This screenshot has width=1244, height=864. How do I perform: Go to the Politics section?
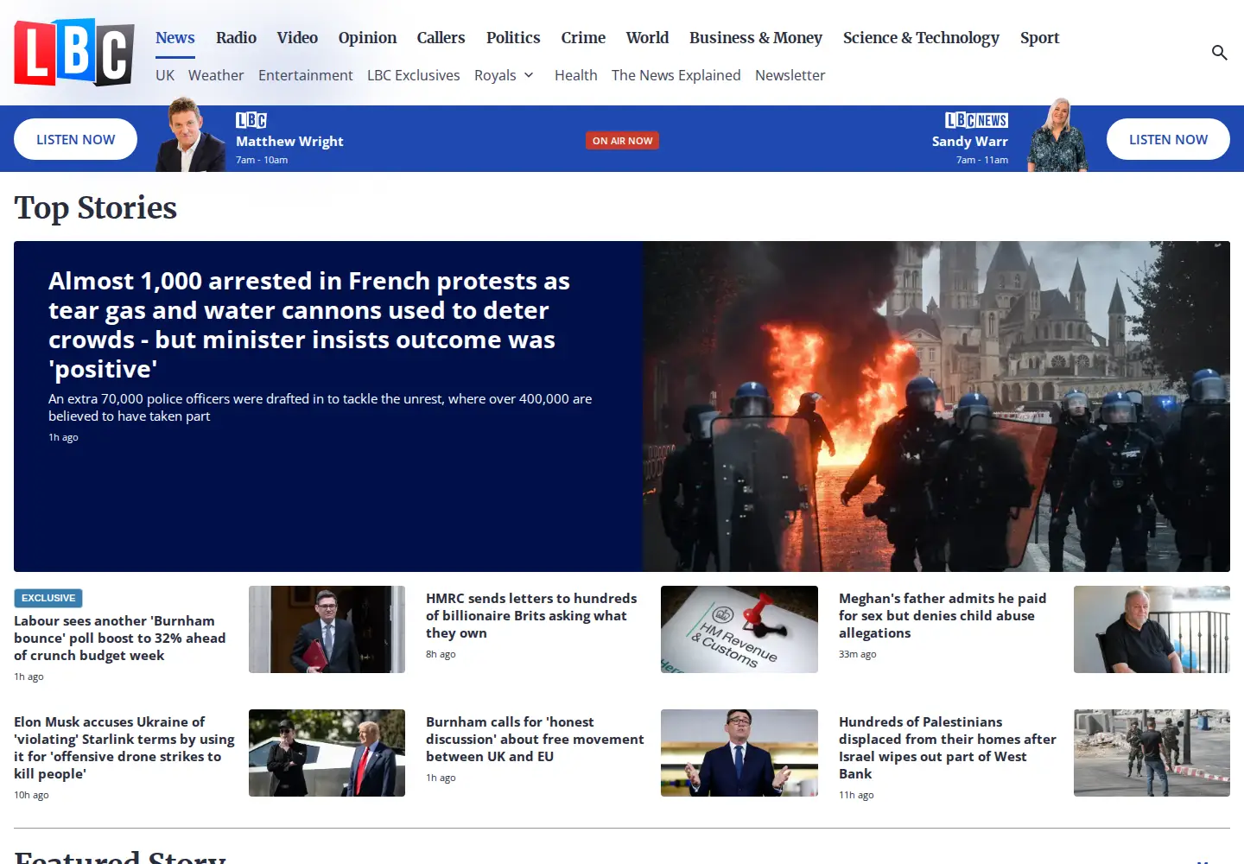[x=513, y=37]
